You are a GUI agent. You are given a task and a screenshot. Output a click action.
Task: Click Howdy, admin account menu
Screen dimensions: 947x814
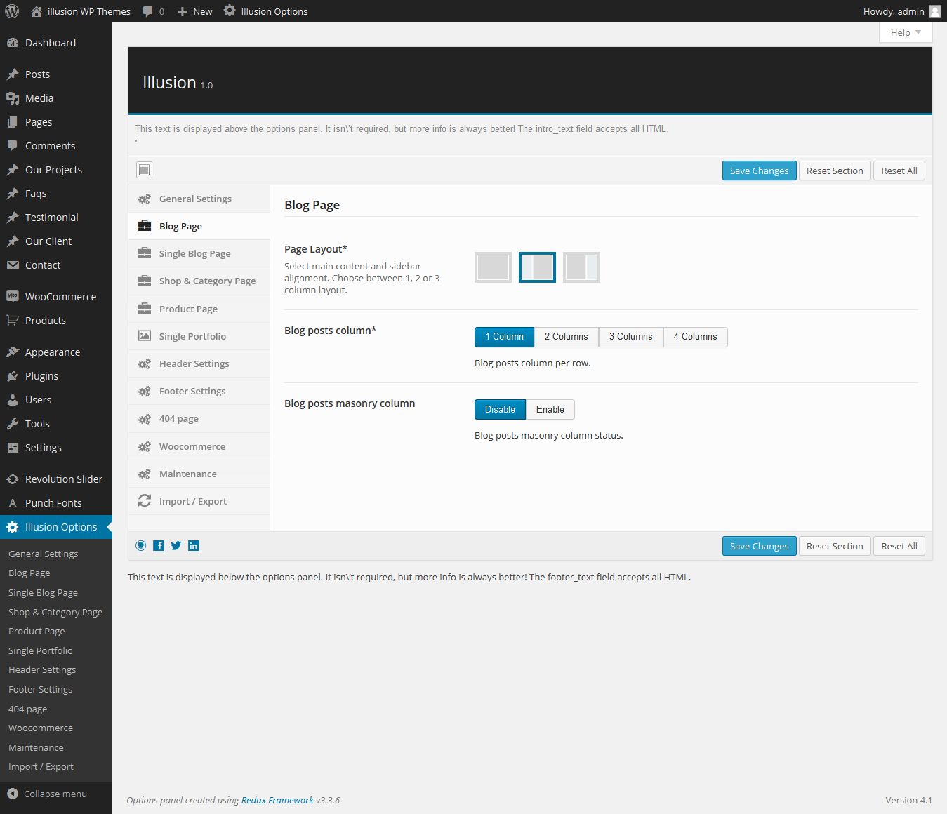(x=901, y=11)
